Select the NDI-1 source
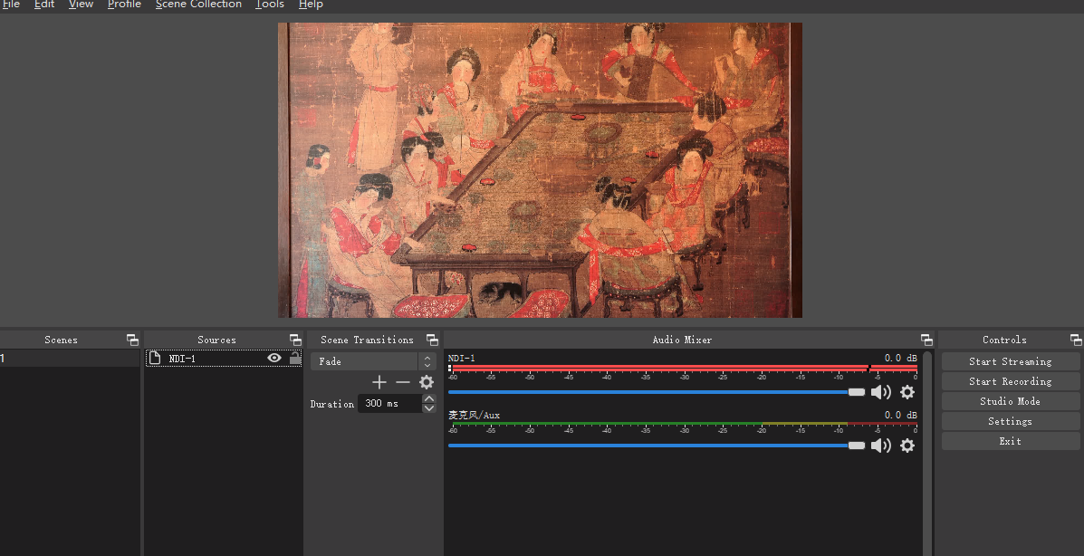The image size is (1084, 556). point(224,359)
